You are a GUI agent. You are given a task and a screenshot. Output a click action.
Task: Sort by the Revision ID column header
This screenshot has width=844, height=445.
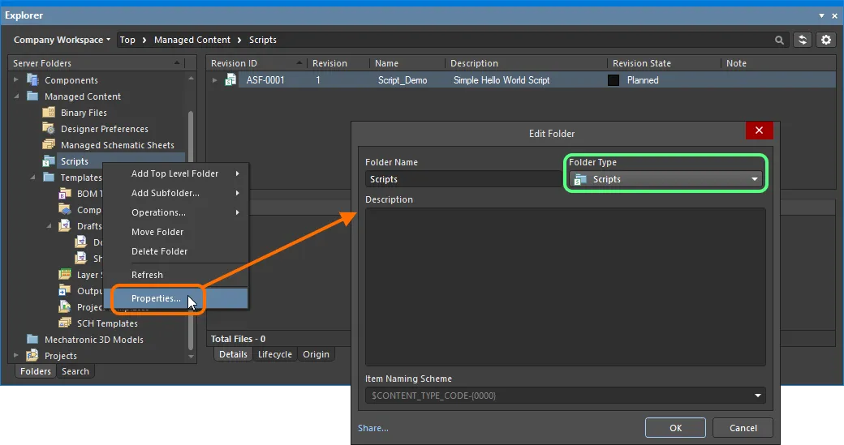pyautogui.click(x=256, y=63)
